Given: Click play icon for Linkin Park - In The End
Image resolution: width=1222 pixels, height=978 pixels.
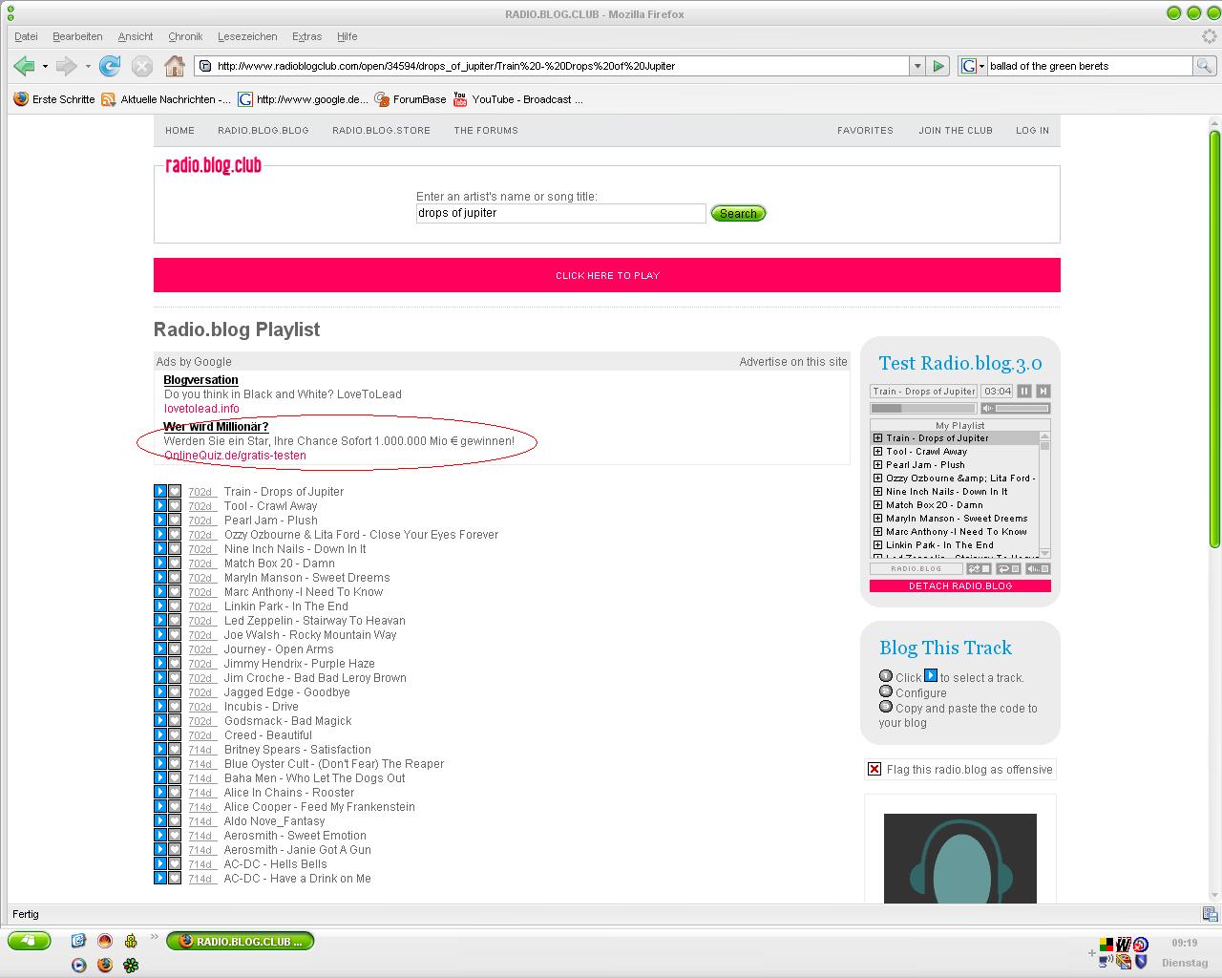Looking at the screenshot, I should (160, 606).
